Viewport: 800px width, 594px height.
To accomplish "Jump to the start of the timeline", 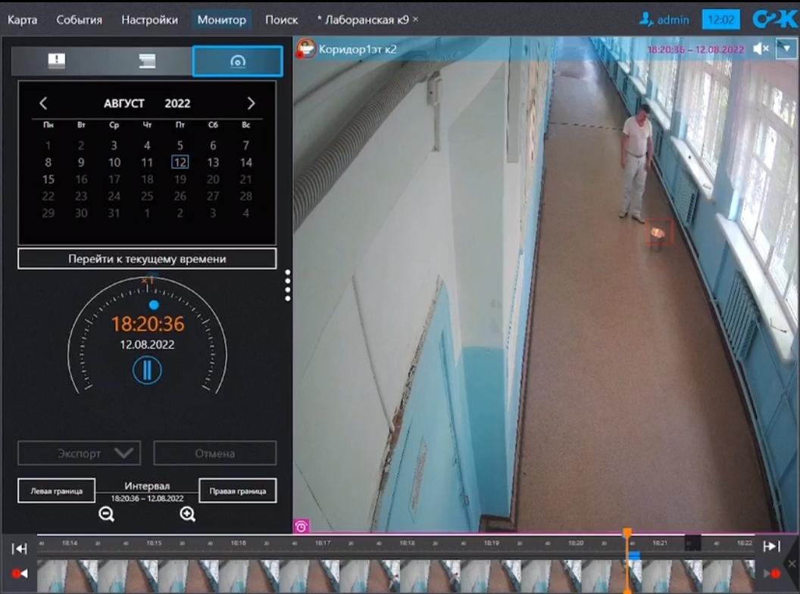I will tap(20, 548).
